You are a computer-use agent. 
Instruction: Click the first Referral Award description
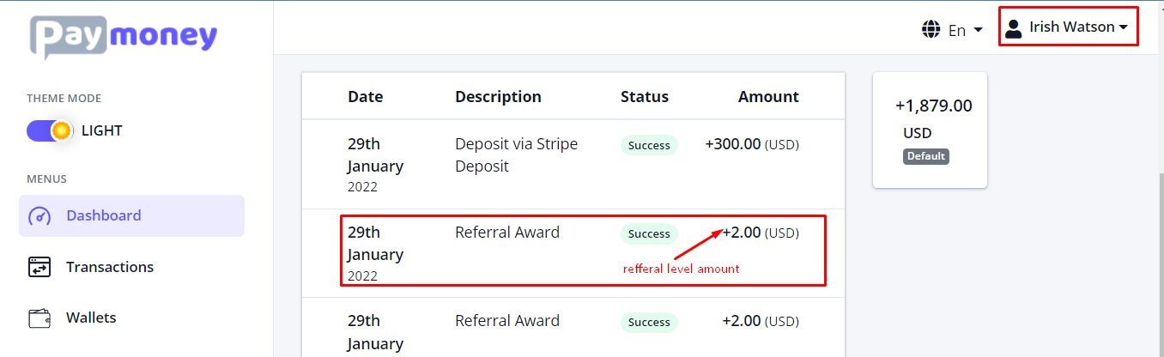[x=507, y=232]
